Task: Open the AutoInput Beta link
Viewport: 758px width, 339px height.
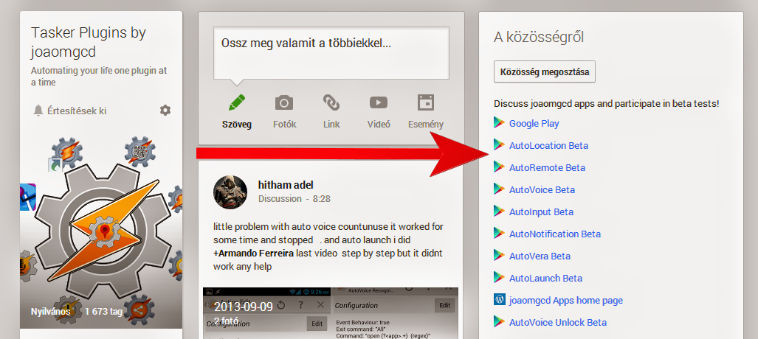Action: pos(541,212)
